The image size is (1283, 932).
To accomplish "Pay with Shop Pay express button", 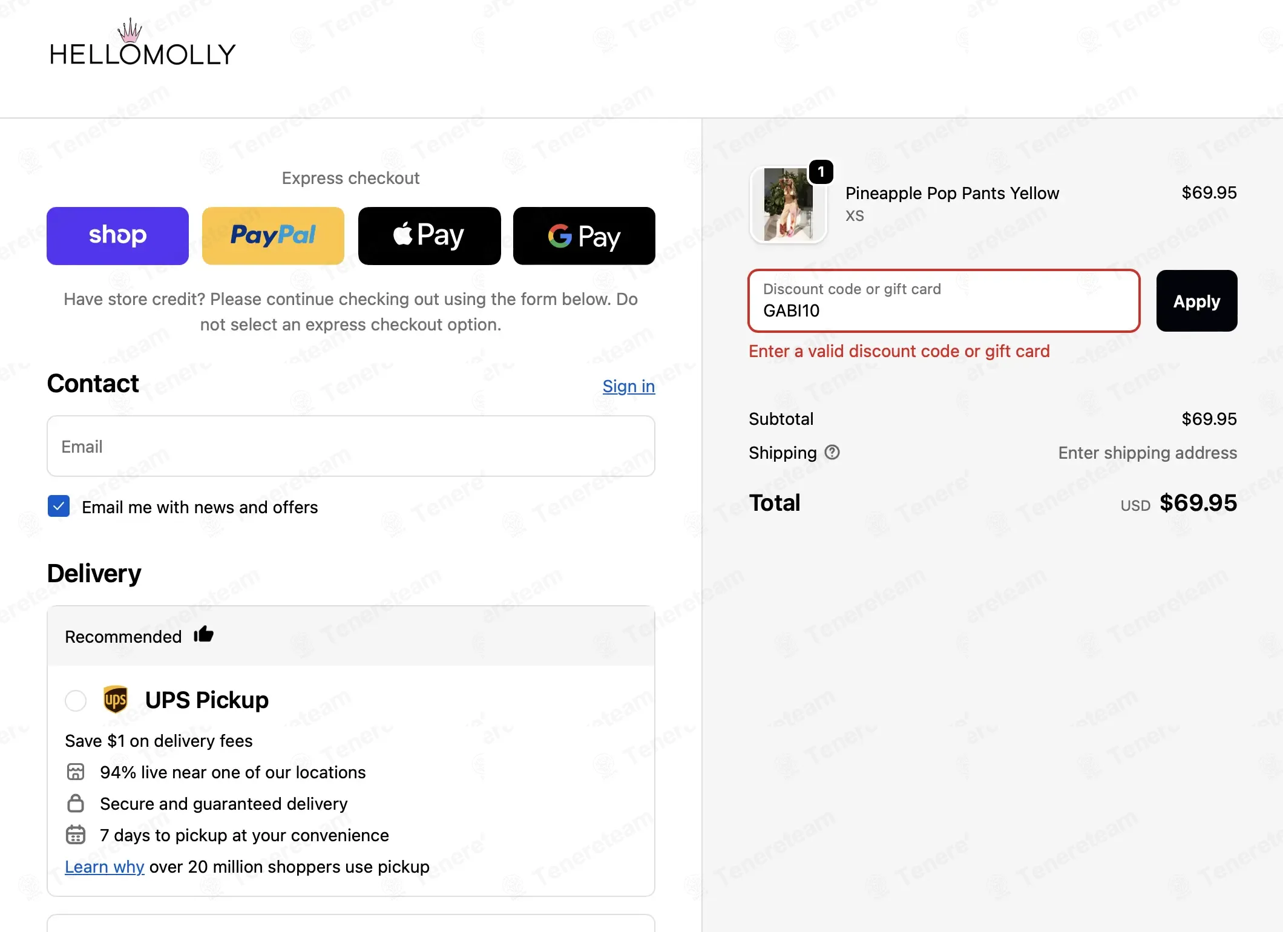I will tap(117, 236).
